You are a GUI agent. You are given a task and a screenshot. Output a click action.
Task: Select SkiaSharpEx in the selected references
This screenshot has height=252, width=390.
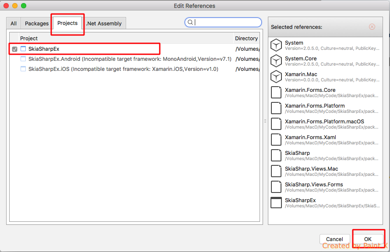(x=325, y=203)
